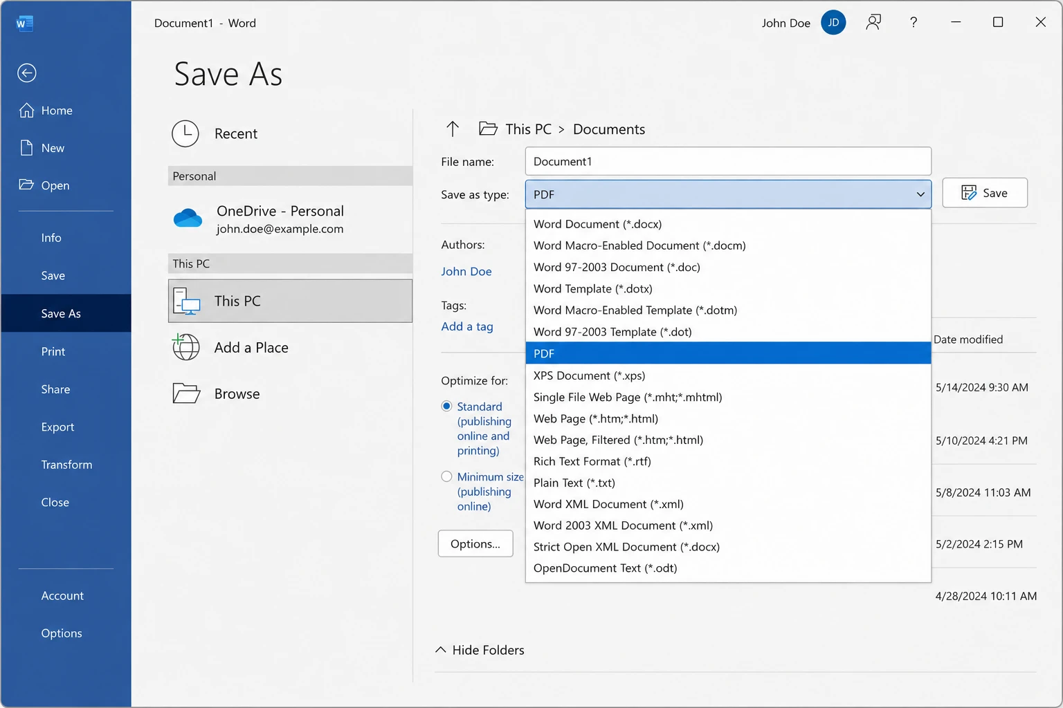Viewport: 1063px width, 708px height.
Task: Collapse folders with Hide Folders chevron
Action: click(441, 650)
